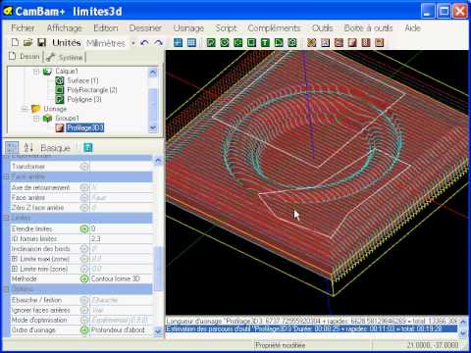Expand the Limite maxi (zone) property
This screenshot has height=353, width=471.
click(15, 259)
